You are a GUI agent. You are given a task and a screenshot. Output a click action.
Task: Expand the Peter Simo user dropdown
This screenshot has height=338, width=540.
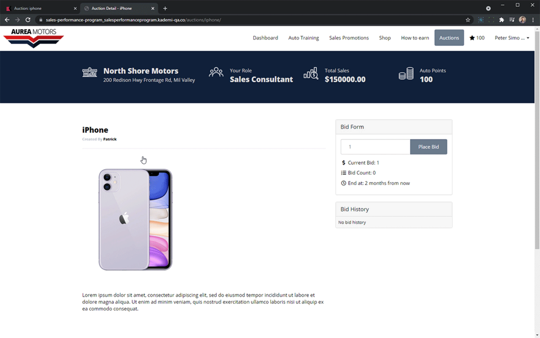(512, 38)
